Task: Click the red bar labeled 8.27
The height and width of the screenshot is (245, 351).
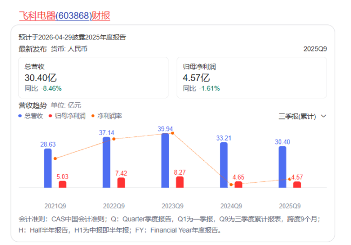Action: 180,182
